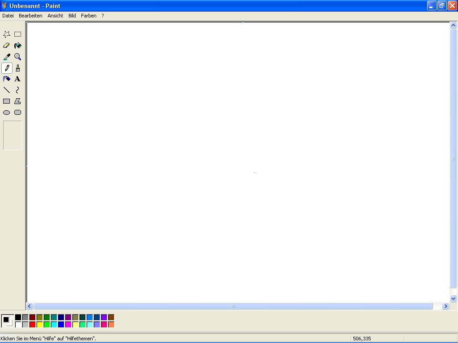
Task: Pick the white color swatch in the palette
Action: click(x=18, y=324)
